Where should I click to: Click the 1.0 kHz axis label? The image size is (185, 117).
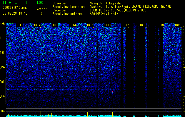pos(3,53)
